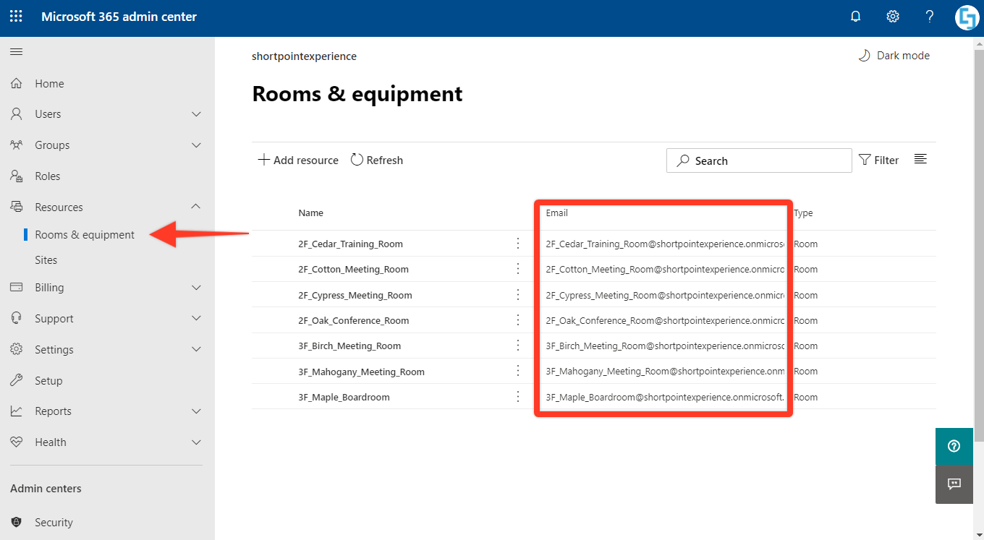984x540 pixels.
Task: Expand the Reports chevron
Action: tap(196, 411)
